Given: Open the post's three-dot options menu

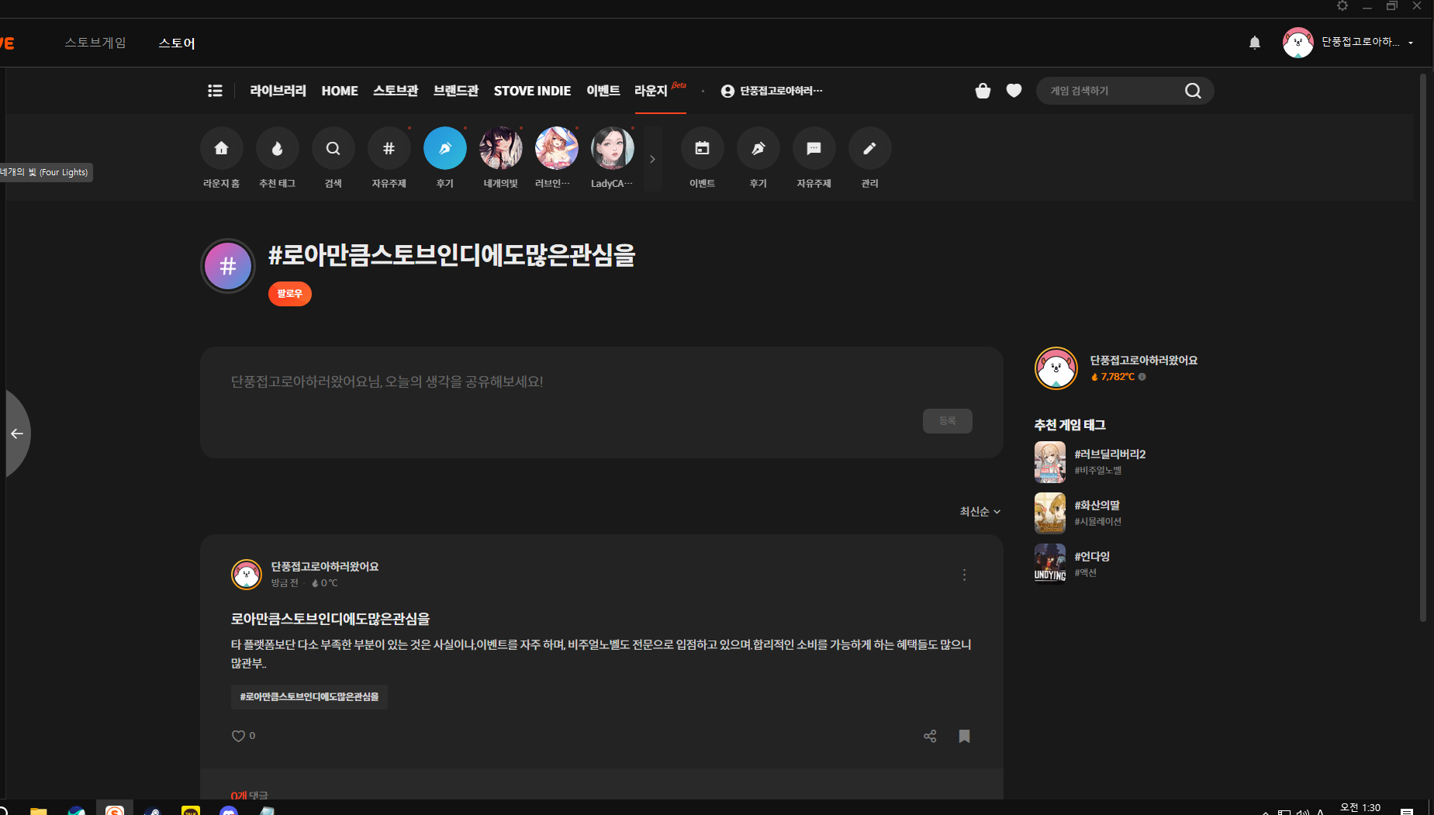Looking at the screenshot, I should 964,575.
